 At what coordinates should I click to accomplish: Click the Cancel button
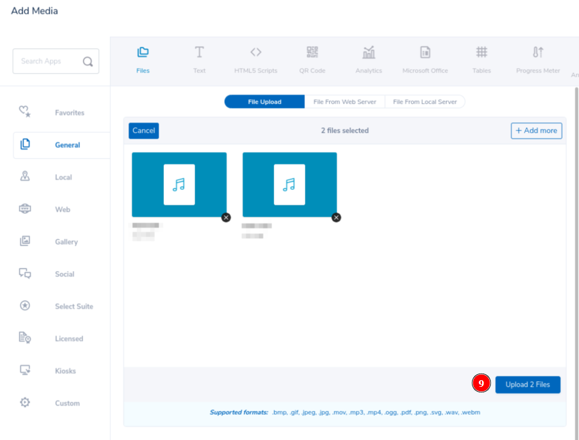(144, 131)
